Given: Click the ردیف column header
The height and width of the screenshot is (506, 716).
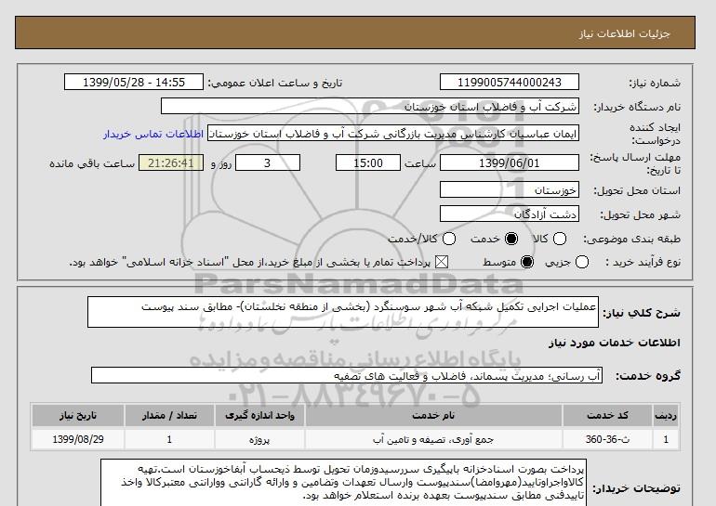Looking at the screenshot, I should (666, 416).
